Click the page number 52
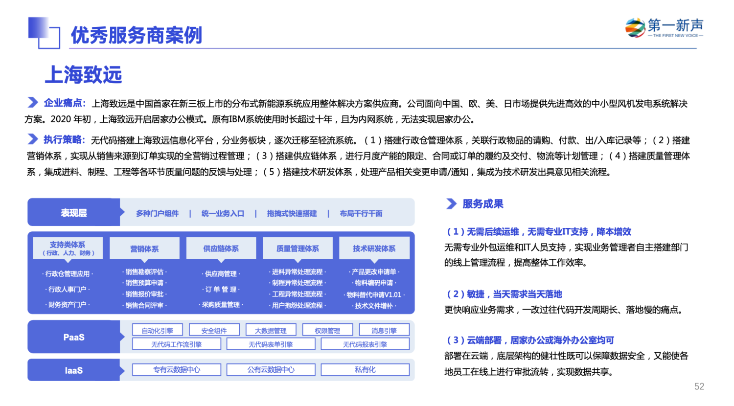 pyautogui.click(x=699, y=386)
